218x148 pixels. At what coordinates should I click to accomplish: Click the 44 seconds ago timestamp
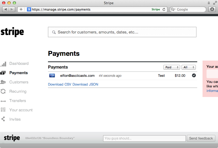(x=110, y=76)
